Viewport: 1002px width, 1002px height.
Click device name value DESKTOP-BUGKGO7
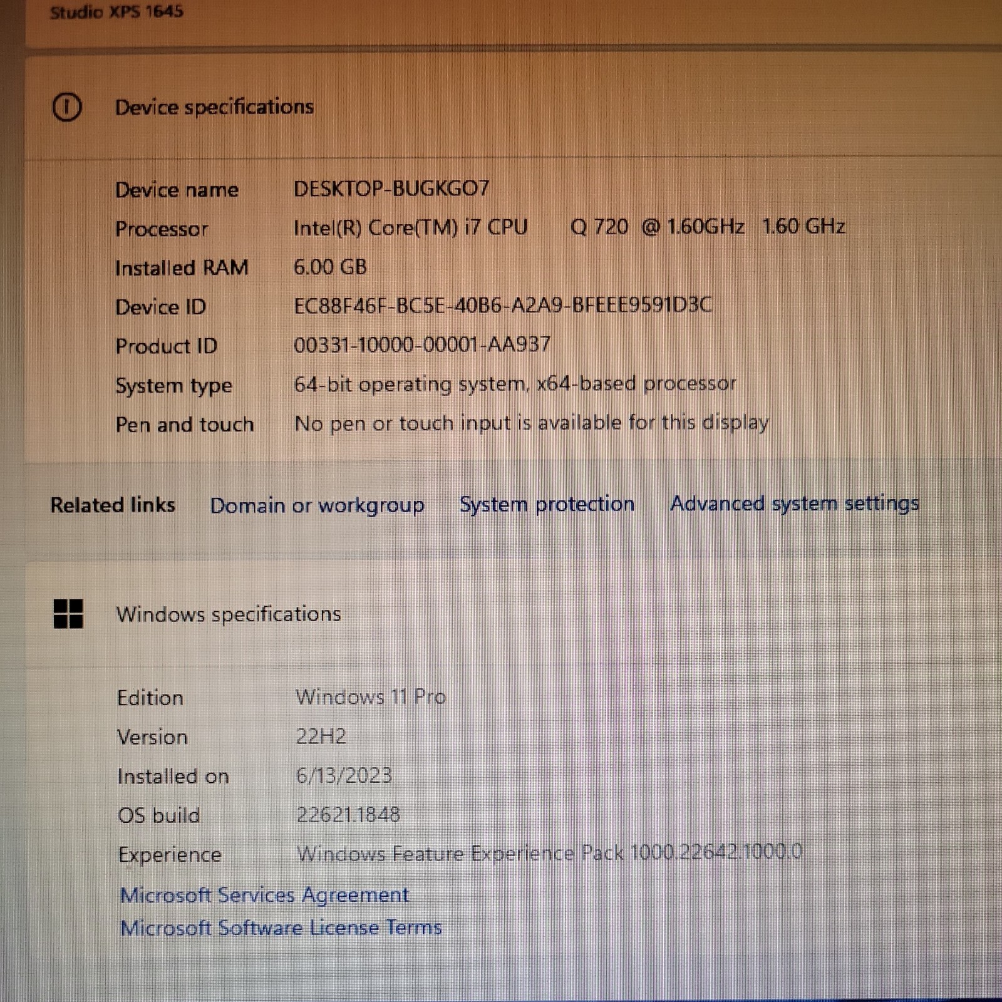[391, 189]
